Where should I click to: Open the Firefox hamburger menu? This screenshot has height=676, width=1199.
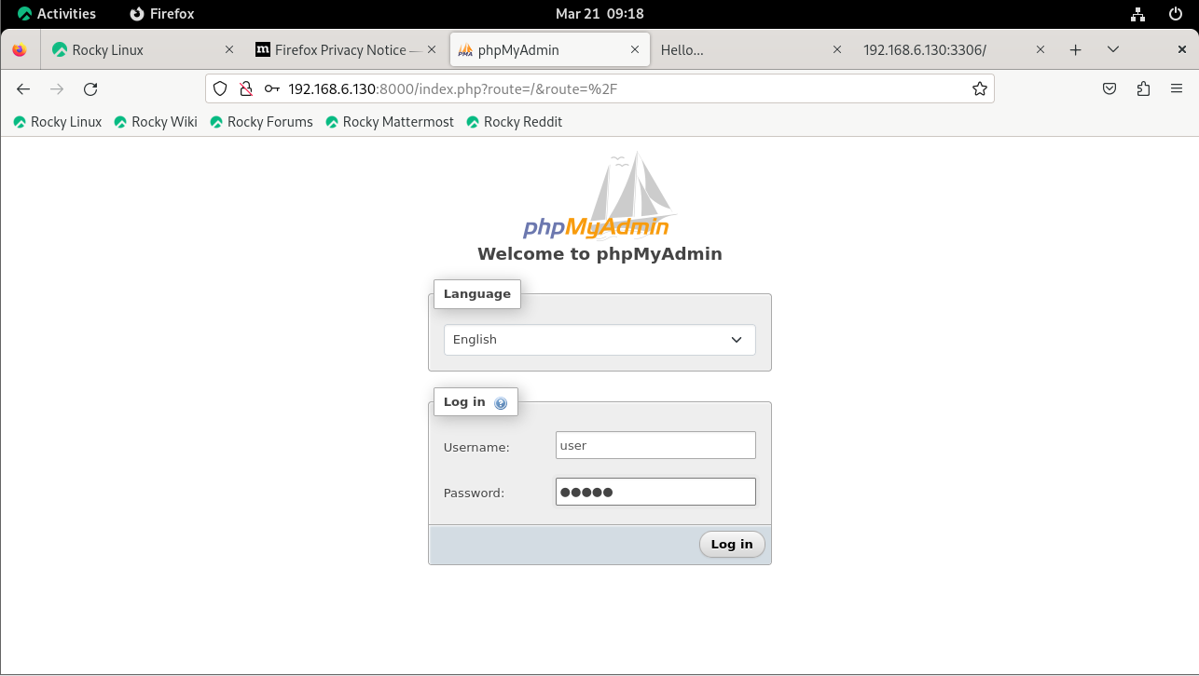pos(1177,89)
